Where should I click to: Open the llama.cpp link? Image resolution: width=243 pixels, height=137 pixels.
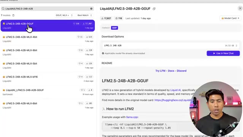click(132, 117)
